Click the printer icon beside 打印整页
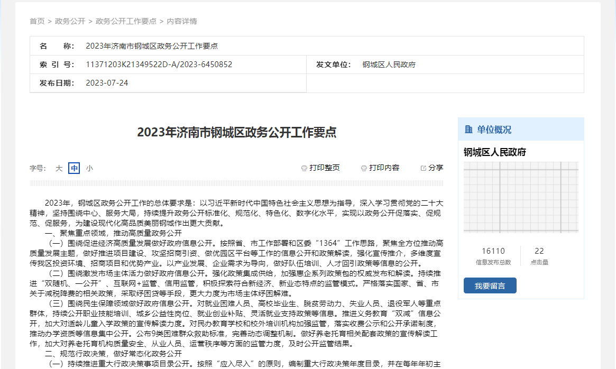616x369 pixels. click(x=304, y=168)
